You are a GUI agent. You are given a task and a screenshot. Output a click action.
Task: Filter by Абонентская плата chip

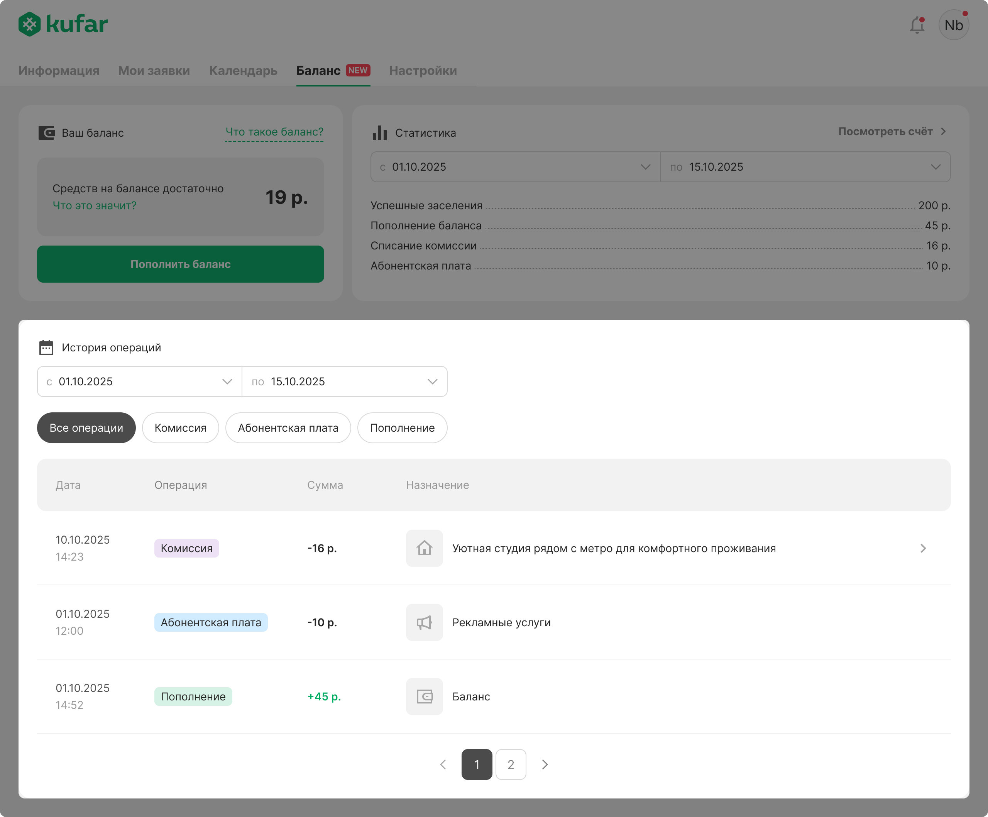(288, 428)
